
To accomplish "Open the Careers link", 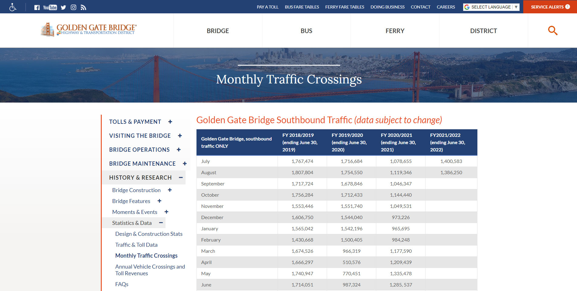I will tap(446, 7).
